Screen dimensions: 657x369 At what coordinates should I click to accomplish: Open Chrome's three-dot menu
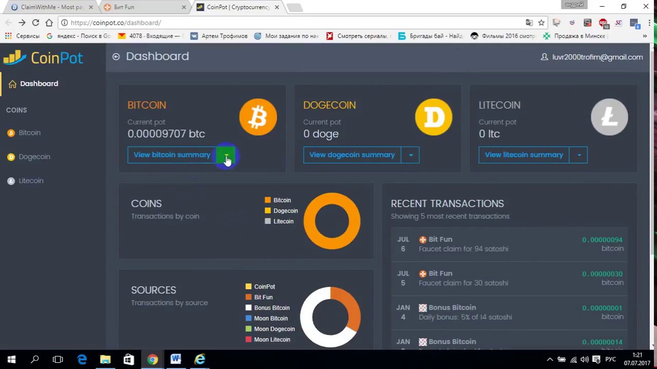tap(649, 23)
